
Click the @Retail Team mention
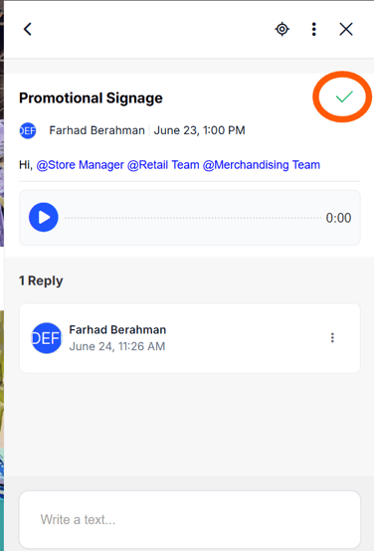[x=163, y=165]
